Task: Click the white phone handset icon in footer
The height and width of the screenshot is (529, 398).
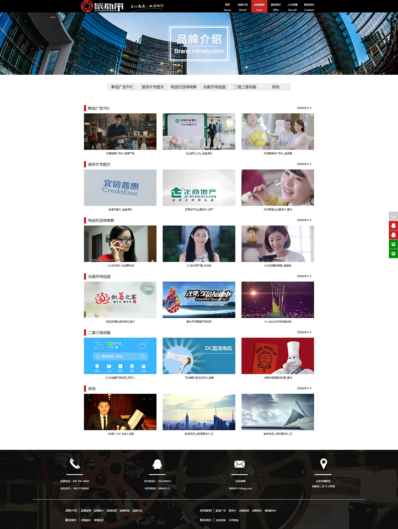Action: click(x=75, y=464)
